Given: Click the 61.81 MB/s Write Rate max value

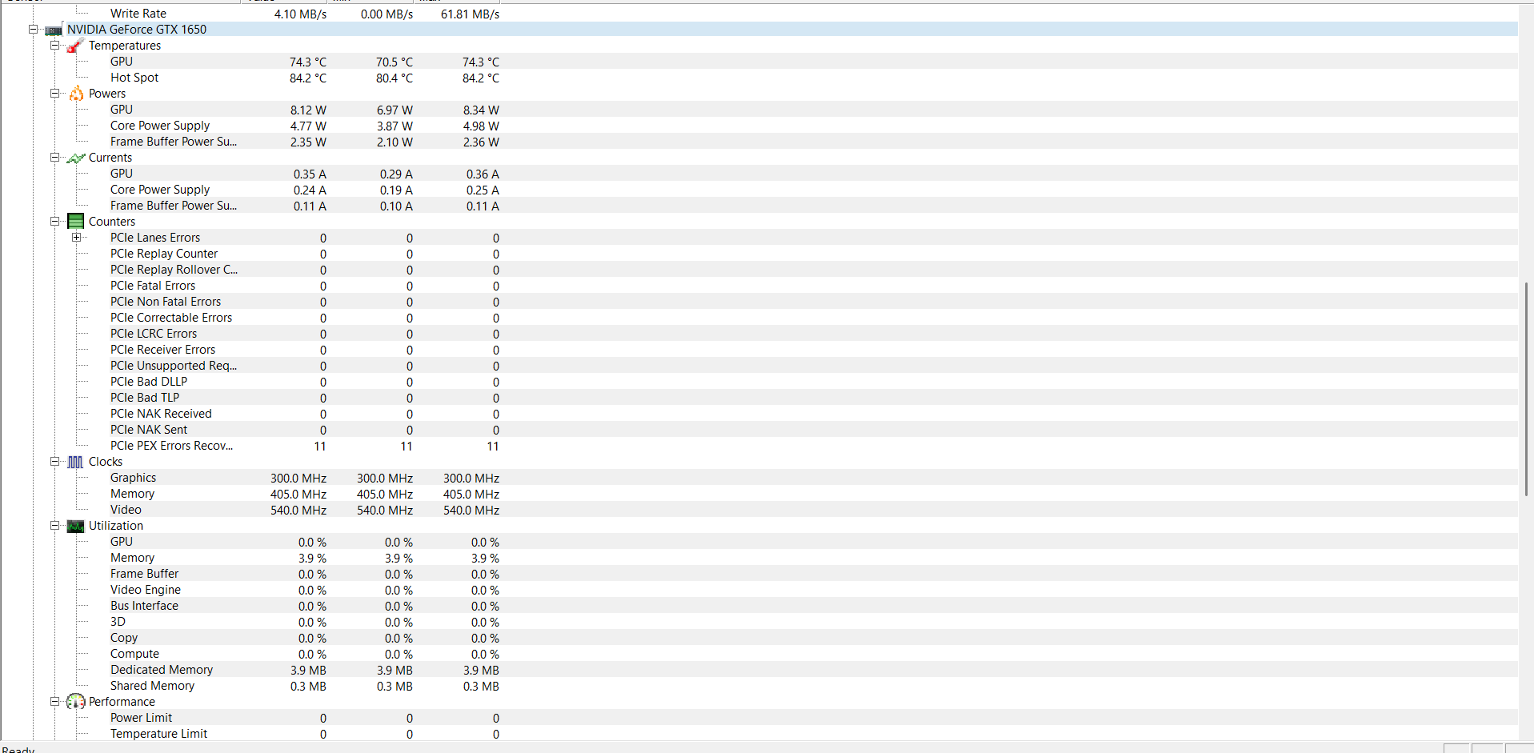Looking at the screenshot, I should 470,14.
